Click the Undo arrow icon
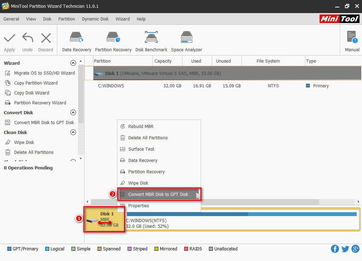The height and width of the screenshot is (261, 362). pos(28,38)
